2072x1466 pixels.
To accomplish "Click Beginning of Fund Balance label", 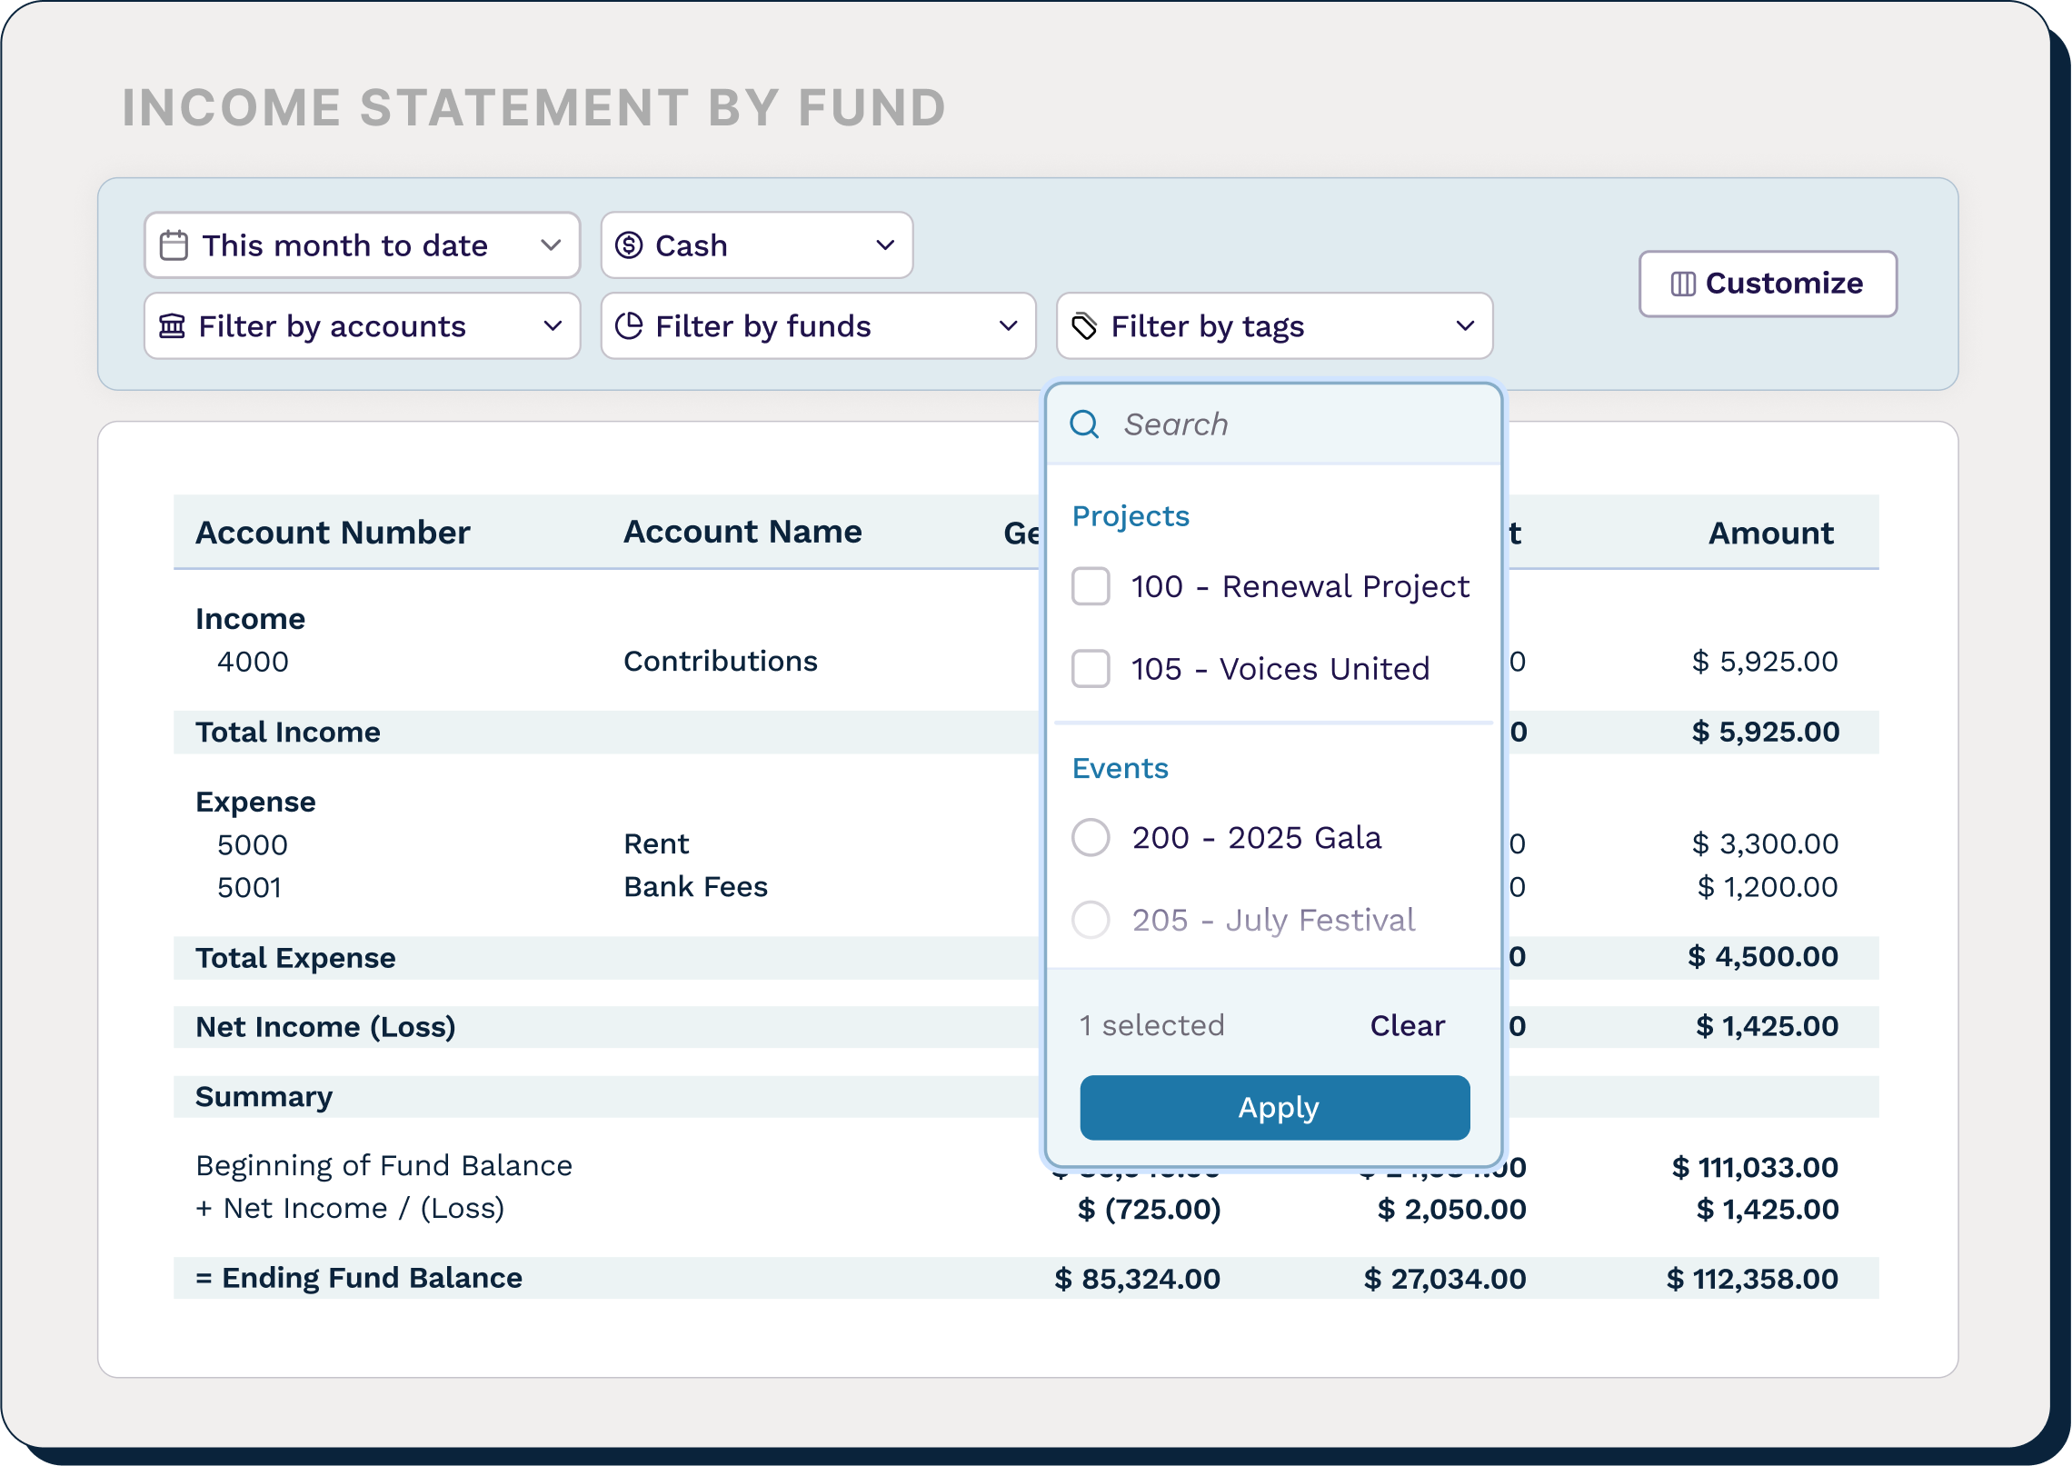I will coord(384,1166).
